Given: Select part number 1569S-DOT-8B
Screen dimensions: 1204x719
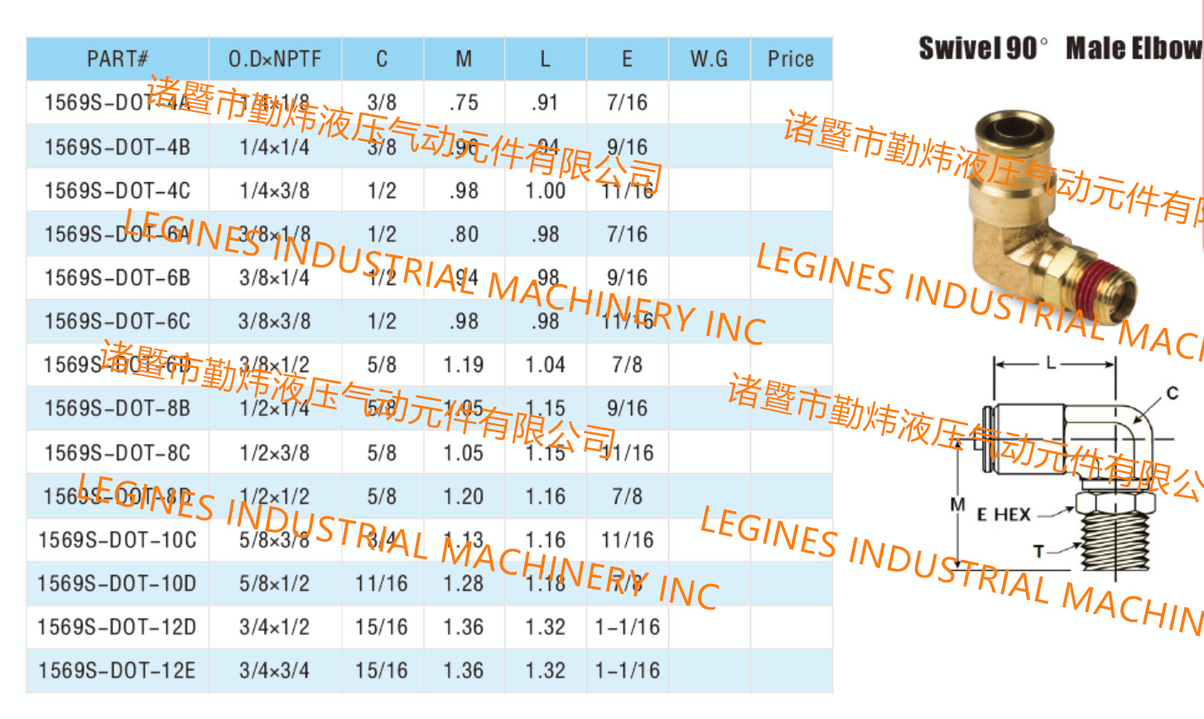Looking at the screenshot, I should 118,408.
